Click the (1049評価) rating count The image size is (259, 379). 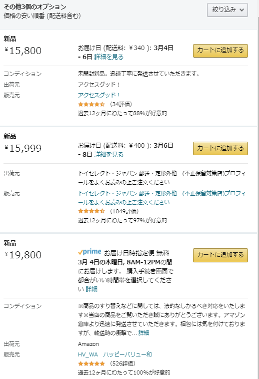pos(124,211)
